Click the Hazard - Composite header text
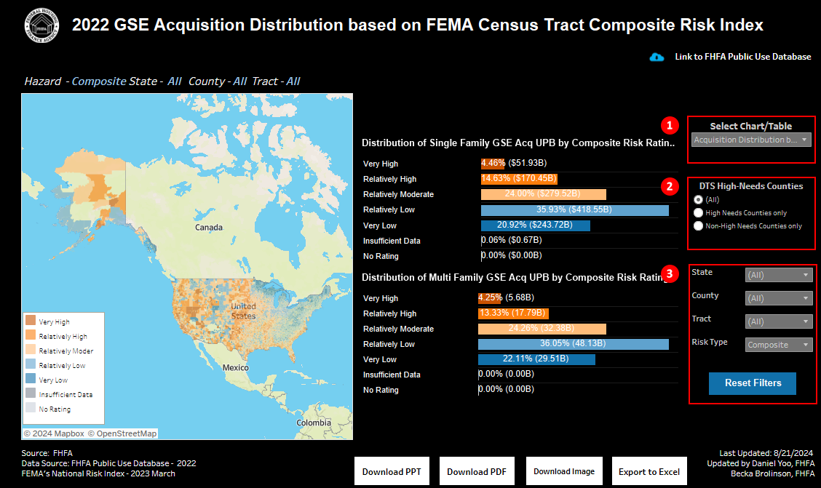821x488 pixels. point(76,81)
